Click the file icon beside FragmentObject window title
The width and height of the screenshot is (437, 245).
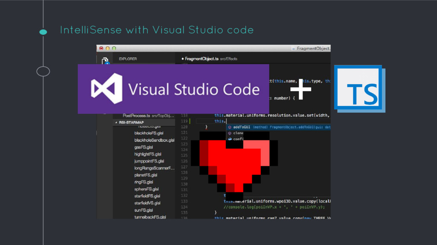tap(293, 48)
